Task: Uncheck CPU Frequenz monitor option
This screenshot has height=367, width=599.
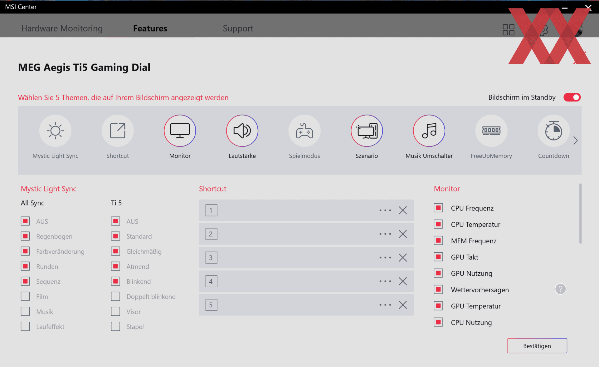Action: [438, 208]
